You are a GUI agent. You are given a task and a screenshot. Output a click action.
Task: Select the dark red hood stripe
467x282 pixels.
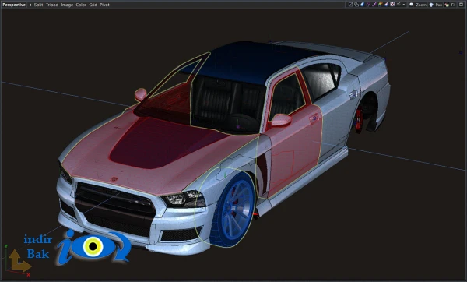click(167, 143)
